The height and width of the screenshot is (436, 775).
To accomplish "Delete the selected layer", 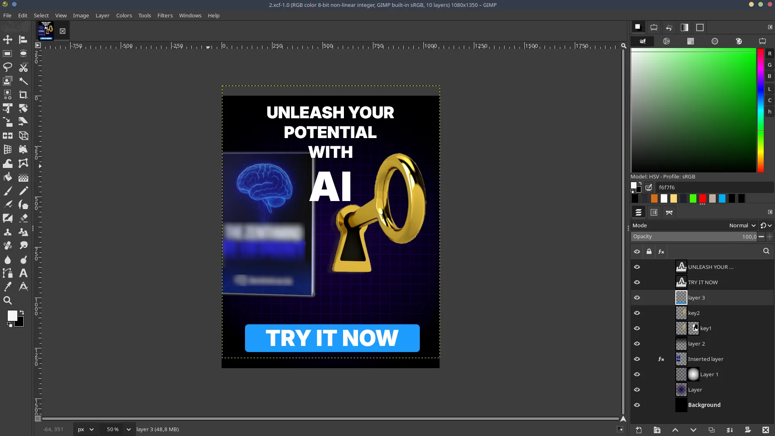I will coord(766,430).
